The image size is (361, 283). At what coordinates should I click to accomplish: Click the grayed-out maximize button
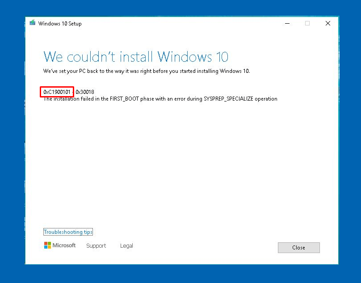click(x=307, y=23)
